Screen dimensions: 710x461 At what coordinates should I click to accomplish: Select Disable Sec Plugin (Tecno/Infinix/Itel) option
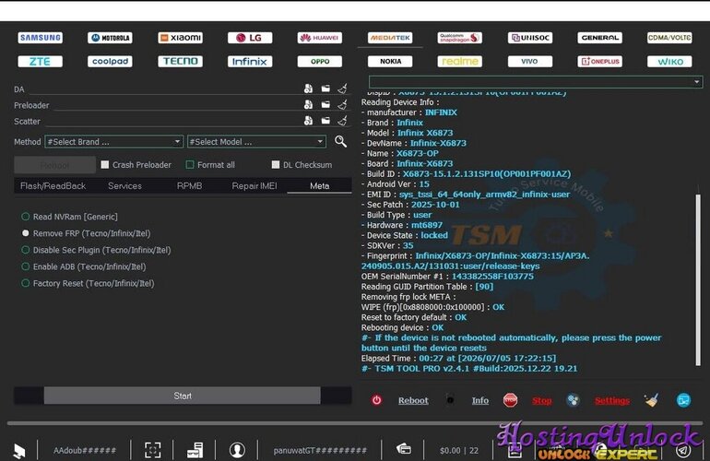coord(96,250)
